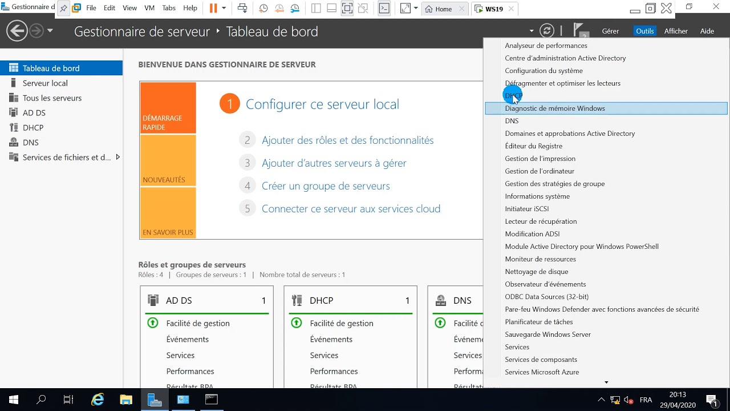Click Ajouter des rôles et des fonctionnalités
730x411 pixels.
(x=347, y=140)
